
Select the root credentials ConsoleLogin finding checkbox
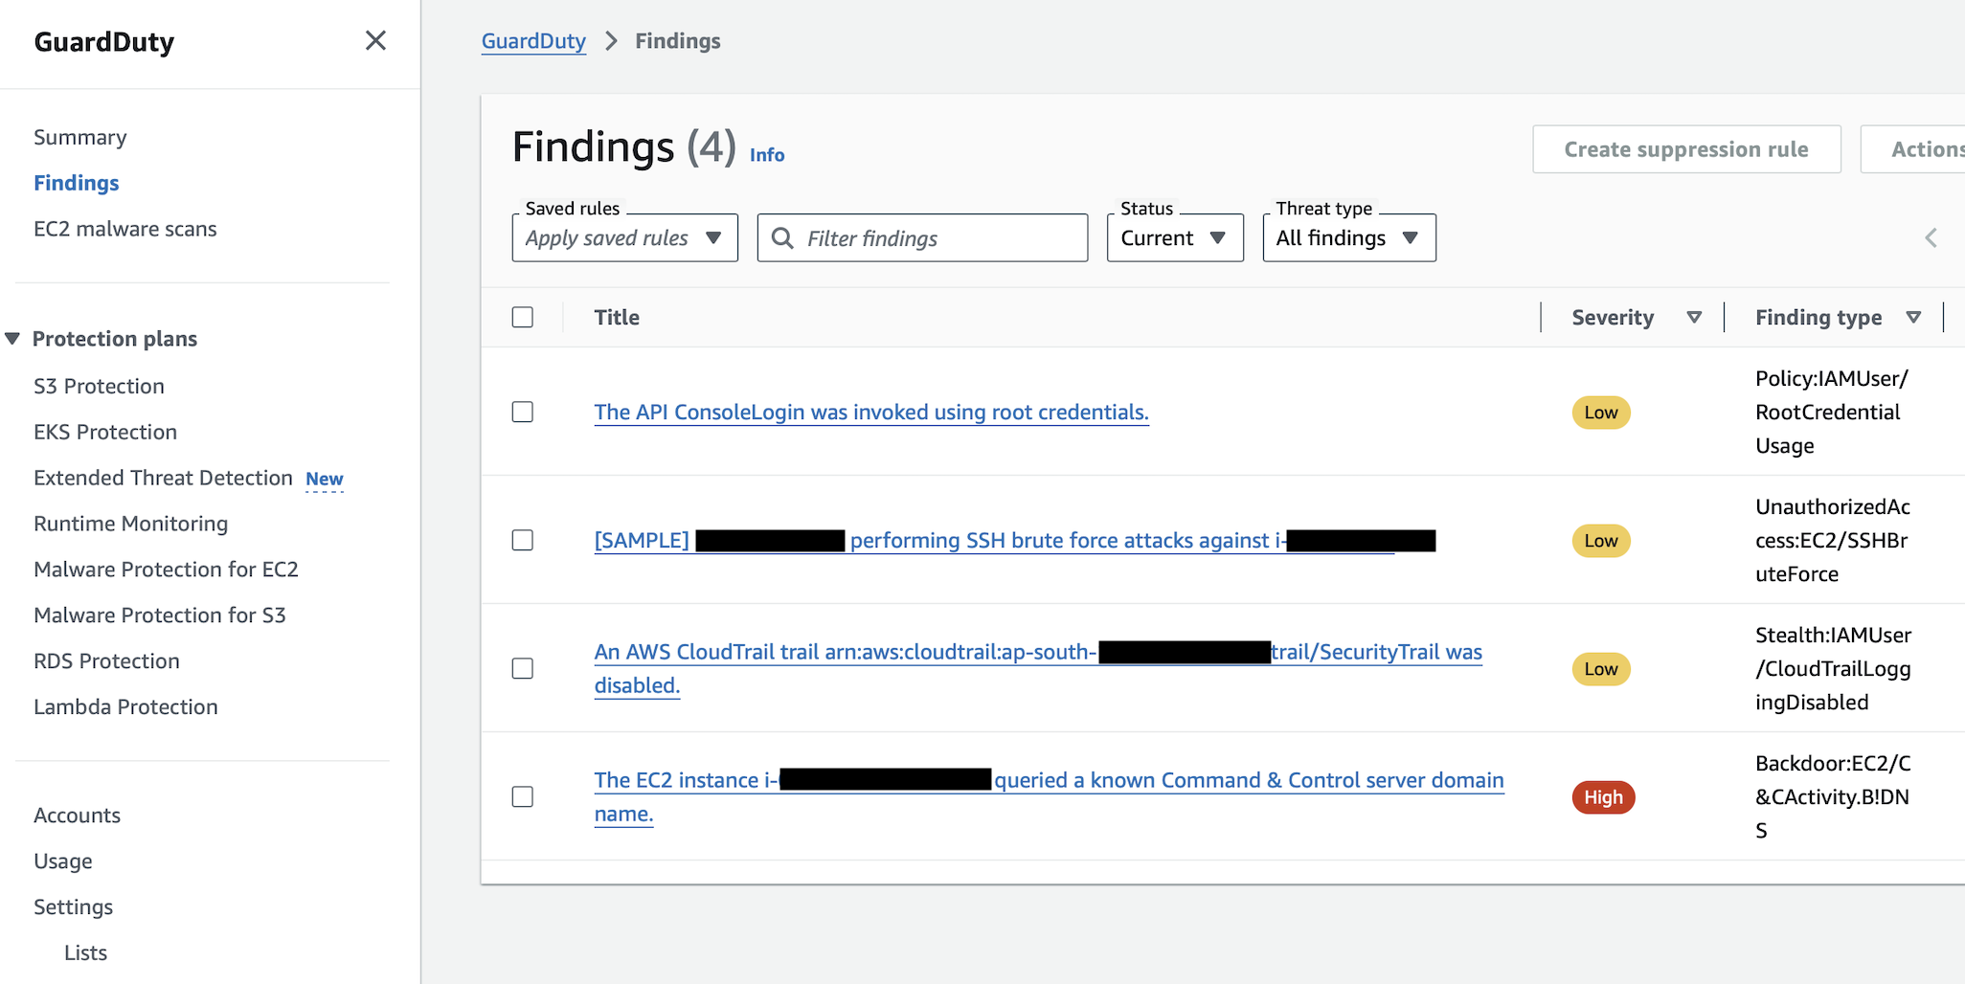523,412
